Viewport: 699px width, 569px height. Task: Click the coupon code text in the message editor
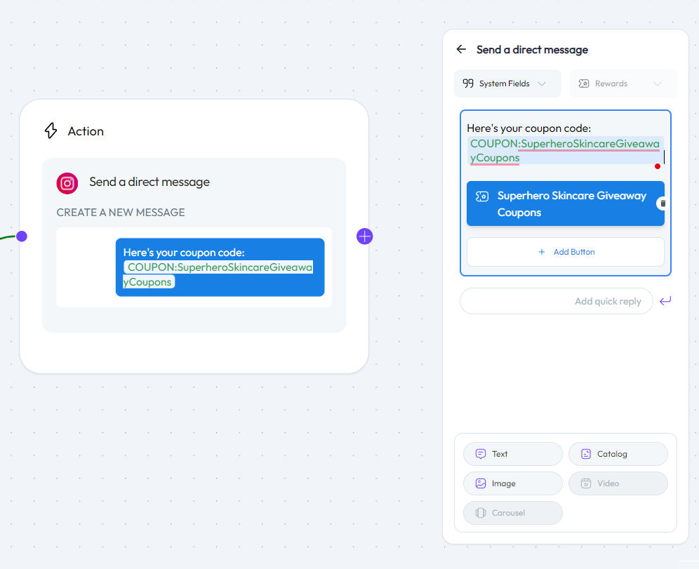(565, 151)
